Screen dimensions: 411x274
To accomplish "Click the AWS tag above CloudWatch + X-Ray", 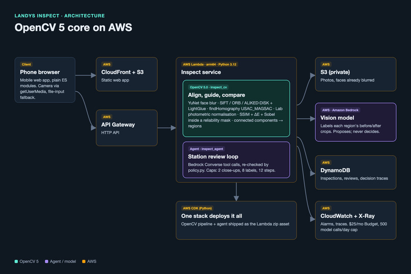I will tap(326, 209).
